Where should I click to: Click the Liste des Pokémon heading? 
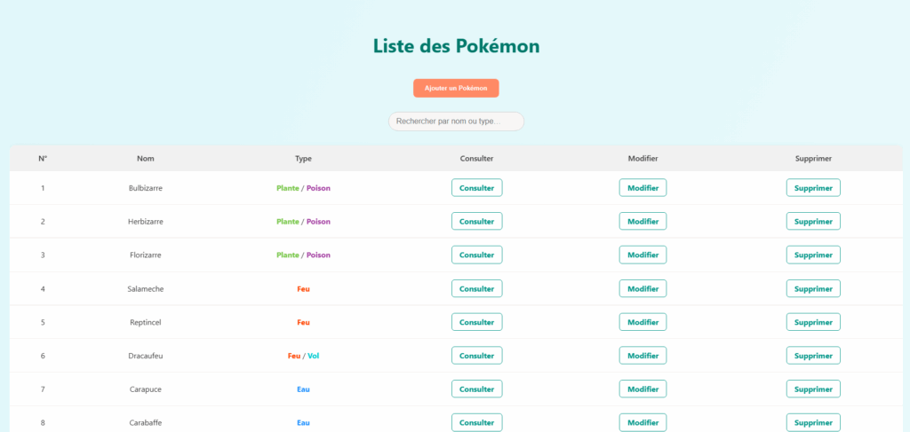456,46
